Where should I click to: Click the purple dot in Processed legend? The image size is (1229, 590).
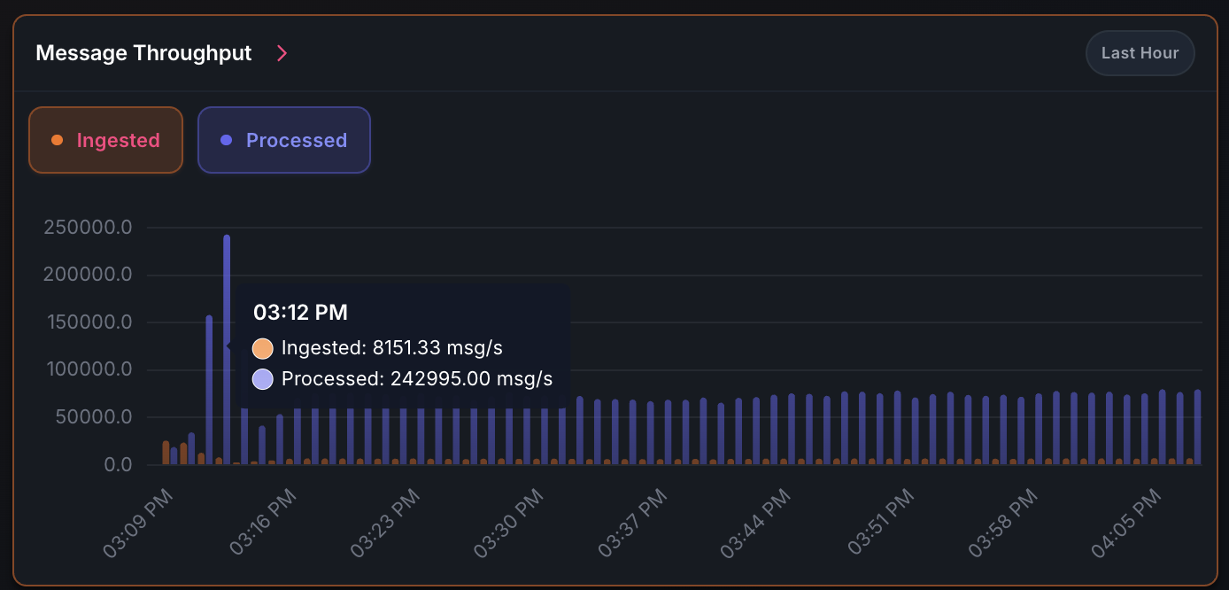226,140
